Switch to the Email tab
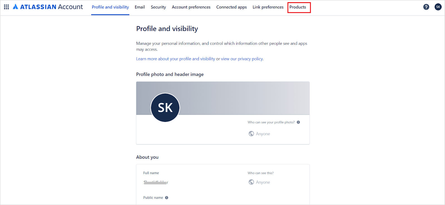The width and height of the screenshot is (445, 205). (x=140, y=7)
